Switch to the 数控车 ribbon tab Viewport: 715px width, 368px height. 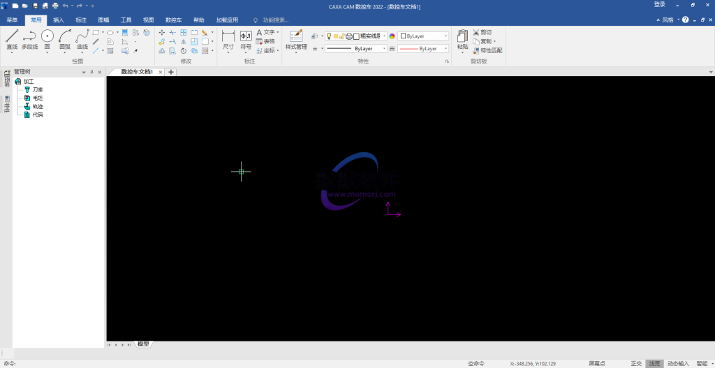pyautogui.click(x=174, y=20)
